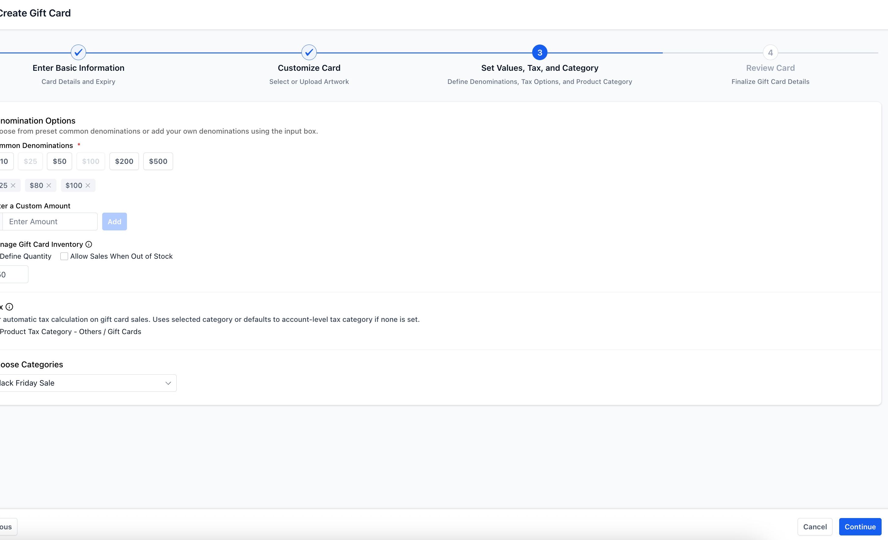The image size is (888, 540).
Task: Click the Enter Basic Information checkmark step icon
Action: tap(78, 52)
